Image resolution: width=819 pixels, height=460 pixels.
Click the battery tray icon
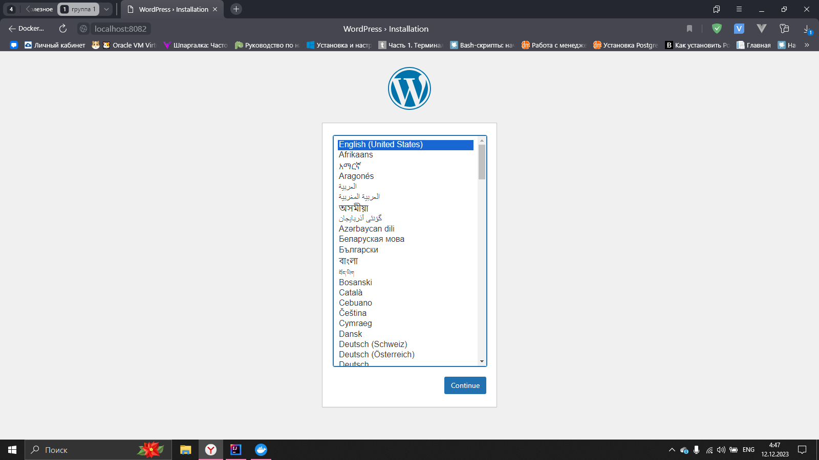tap(734, 450)
